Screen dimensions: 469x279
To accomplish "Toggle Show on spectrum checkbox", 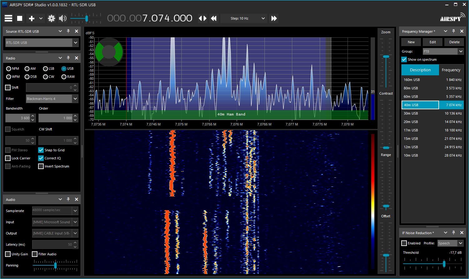I will [x=404, y=59].
